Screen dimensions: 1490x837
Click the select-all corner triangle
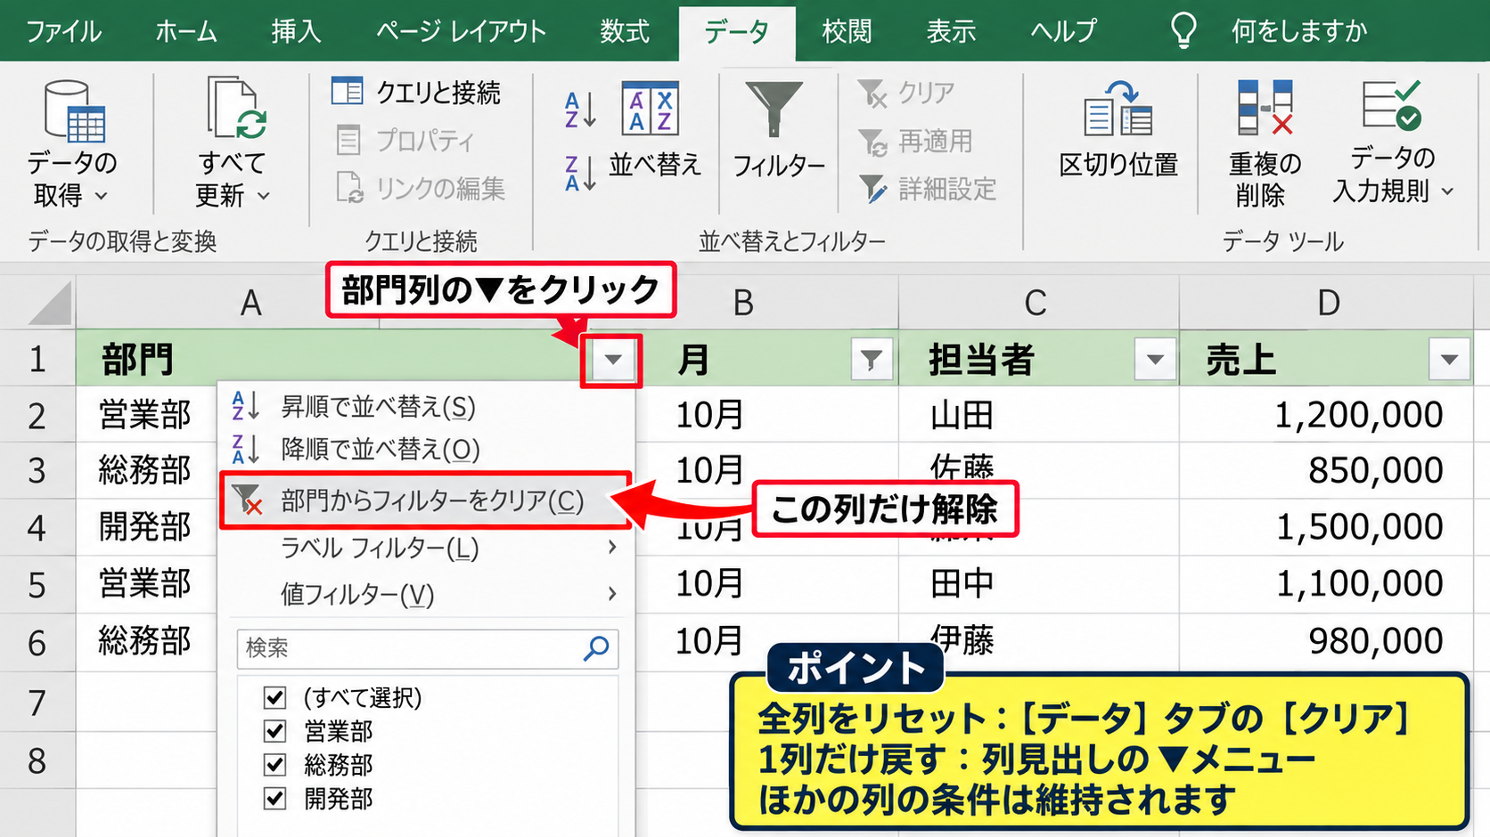tap(50, 303)
